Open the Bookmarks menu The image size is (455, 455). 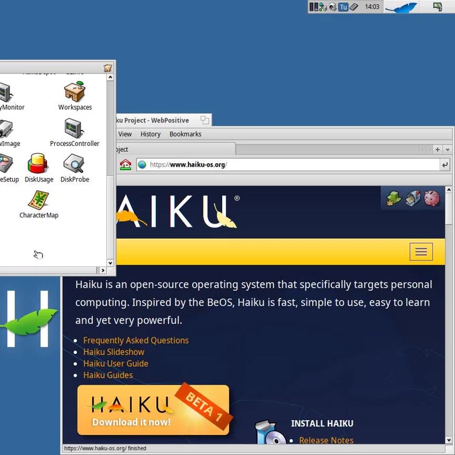point(185,134)
